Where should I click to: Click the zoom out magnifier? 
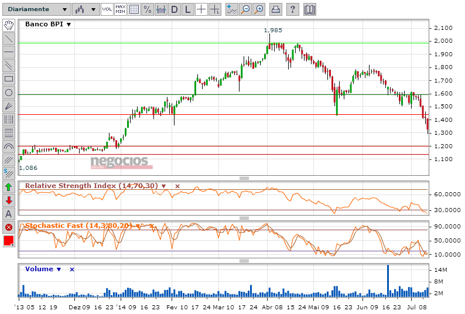coord(245,9)
